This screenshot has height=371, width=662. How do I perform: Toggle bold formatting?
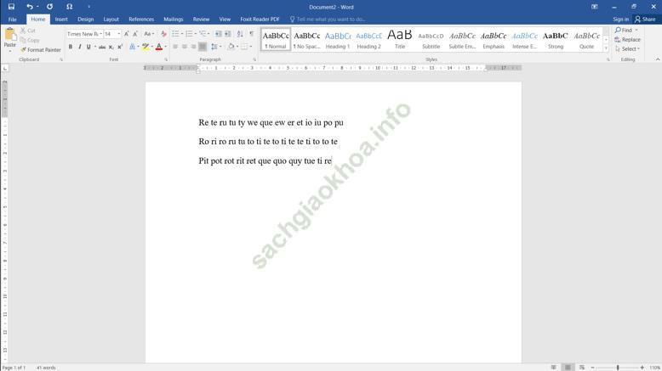tap(71, 47)
